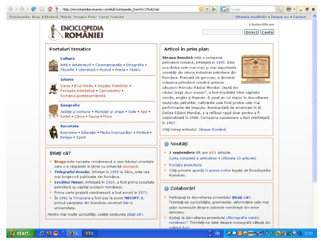
Task: Open the Municipii și orașe link
Action: coord(109,112)
